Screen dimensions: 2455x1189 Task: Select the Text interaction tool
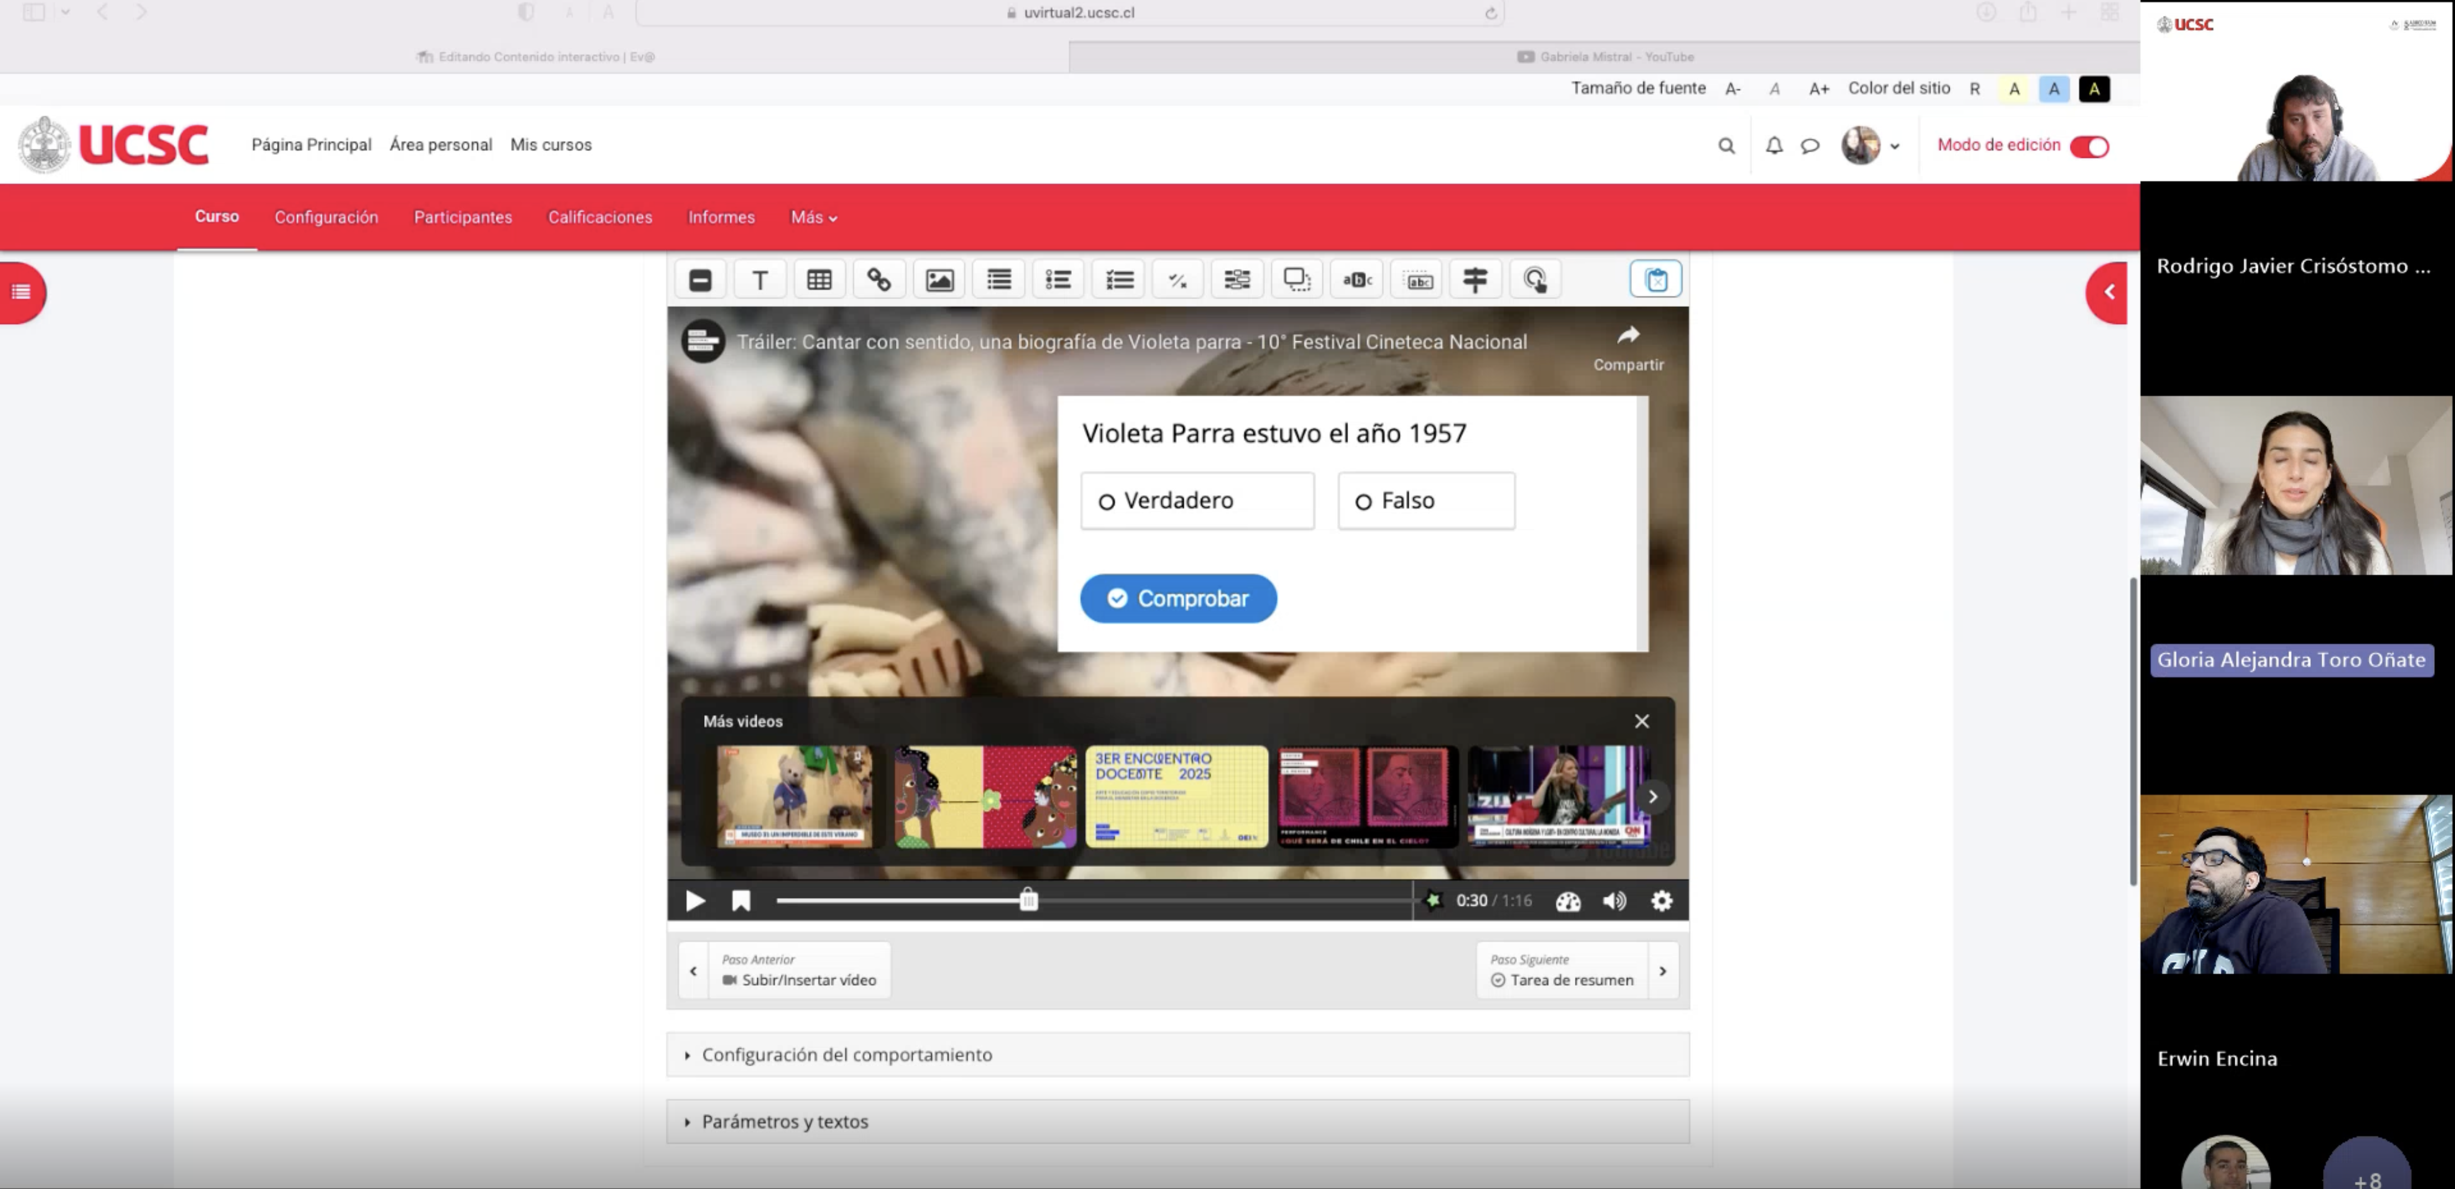coord(760,280)
